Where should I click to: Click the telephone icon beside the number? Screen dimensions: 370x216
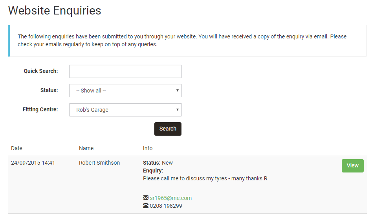point(146,206)
